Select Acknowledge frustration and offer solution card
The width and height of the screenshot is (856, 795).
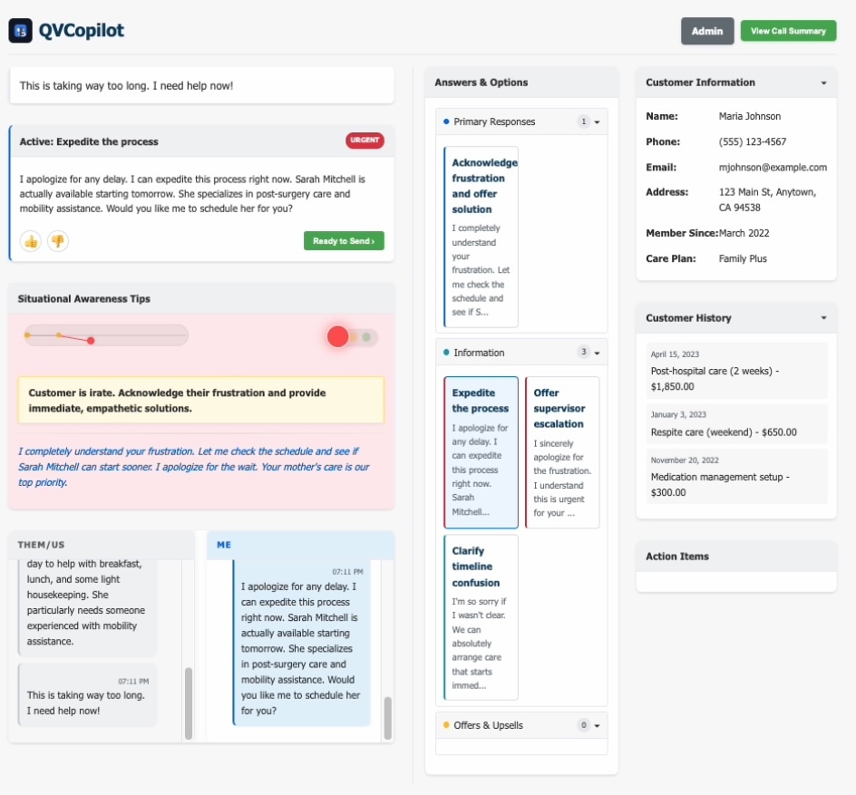click(x=481, y=237)
